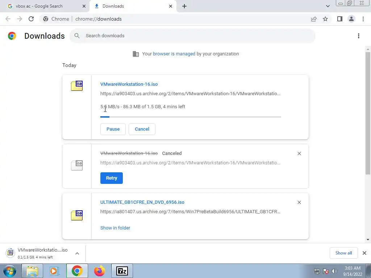The width and height of the screenshot is (371, 278).
Task: Click the Action Center flag icon
Action: tap(326, 271)
